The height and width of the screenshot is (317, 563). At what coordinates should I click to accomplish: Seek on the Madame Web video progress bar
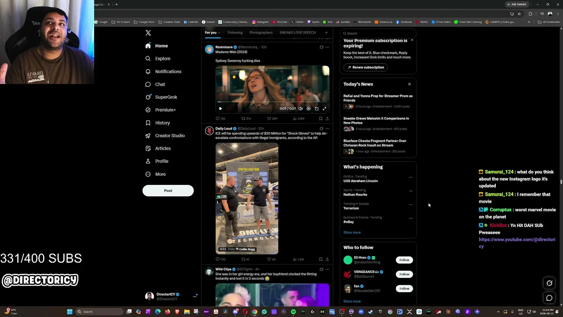[x=273, y=103]
